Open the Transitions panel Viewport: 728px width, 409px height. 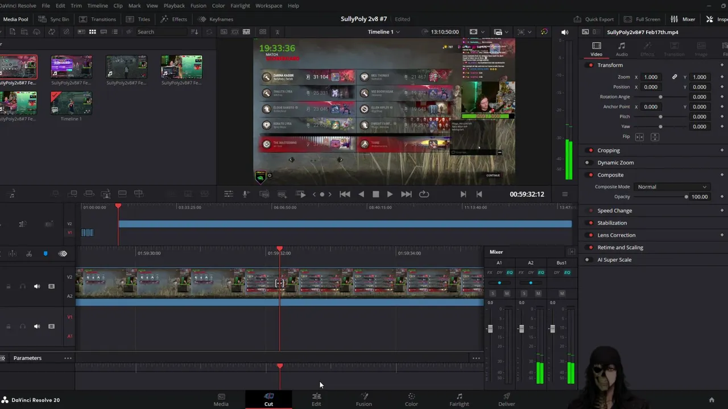(97, 19)
